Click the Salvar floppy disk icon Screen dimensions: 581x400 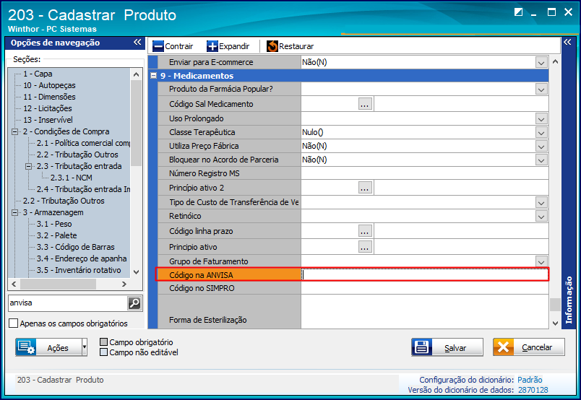point(422,347)
